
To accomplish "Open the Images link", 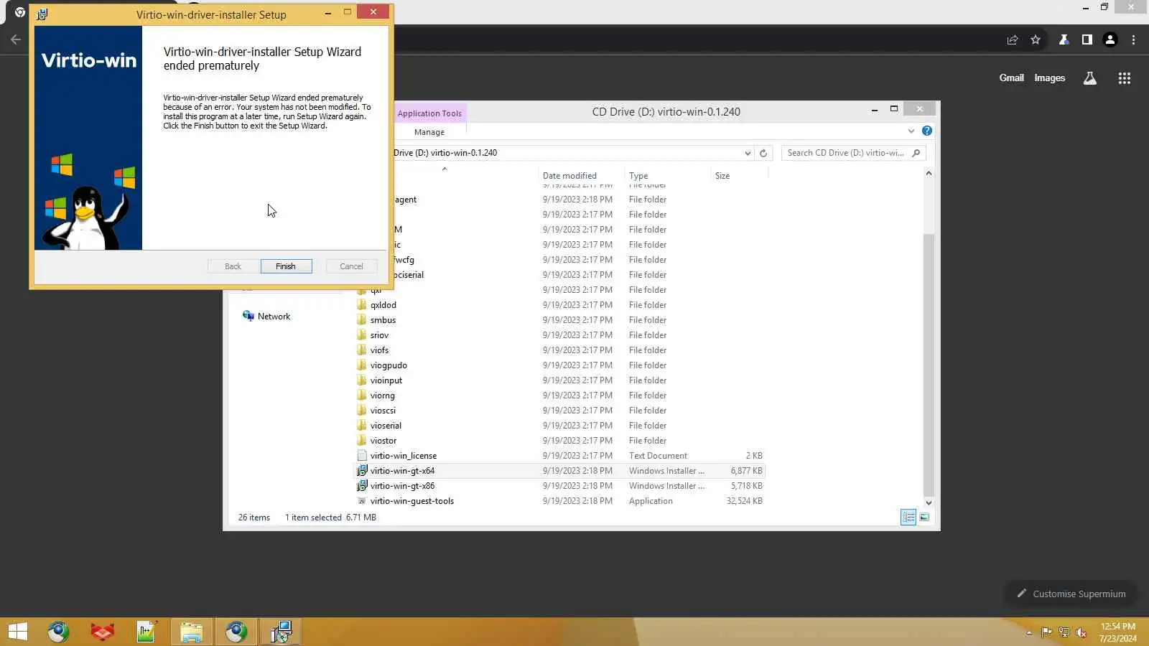I will pyautogui.click(x=1049, y=78).
